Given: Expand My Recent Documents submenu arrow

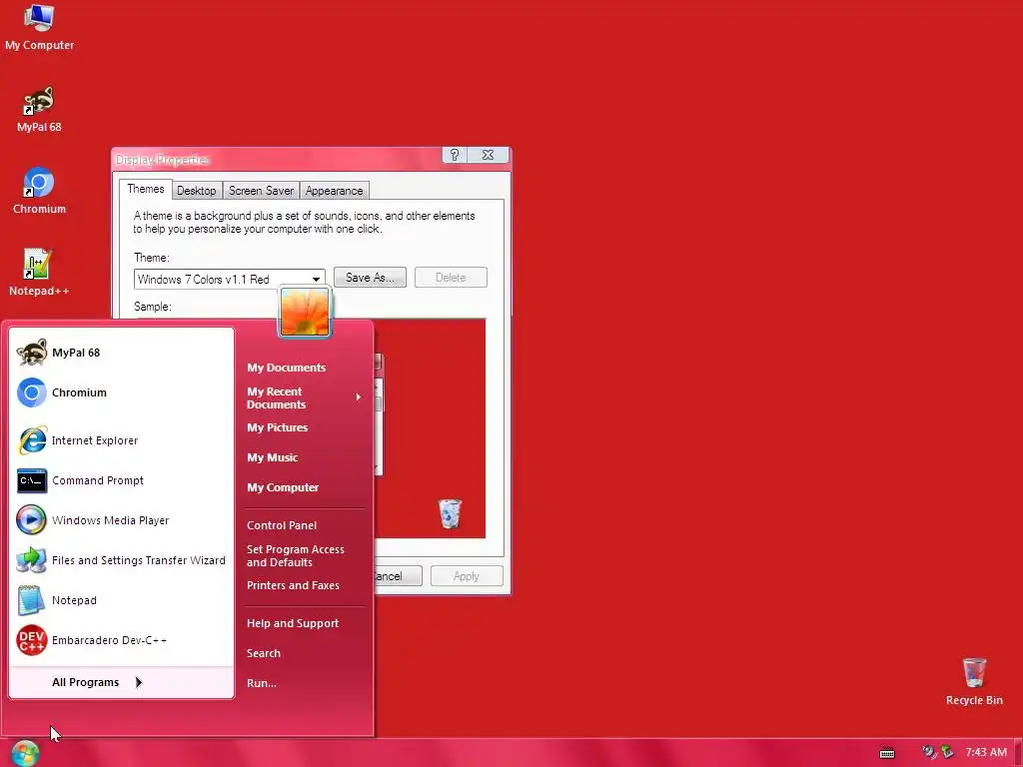Looking at the screenshot, I should pos(359,396).
